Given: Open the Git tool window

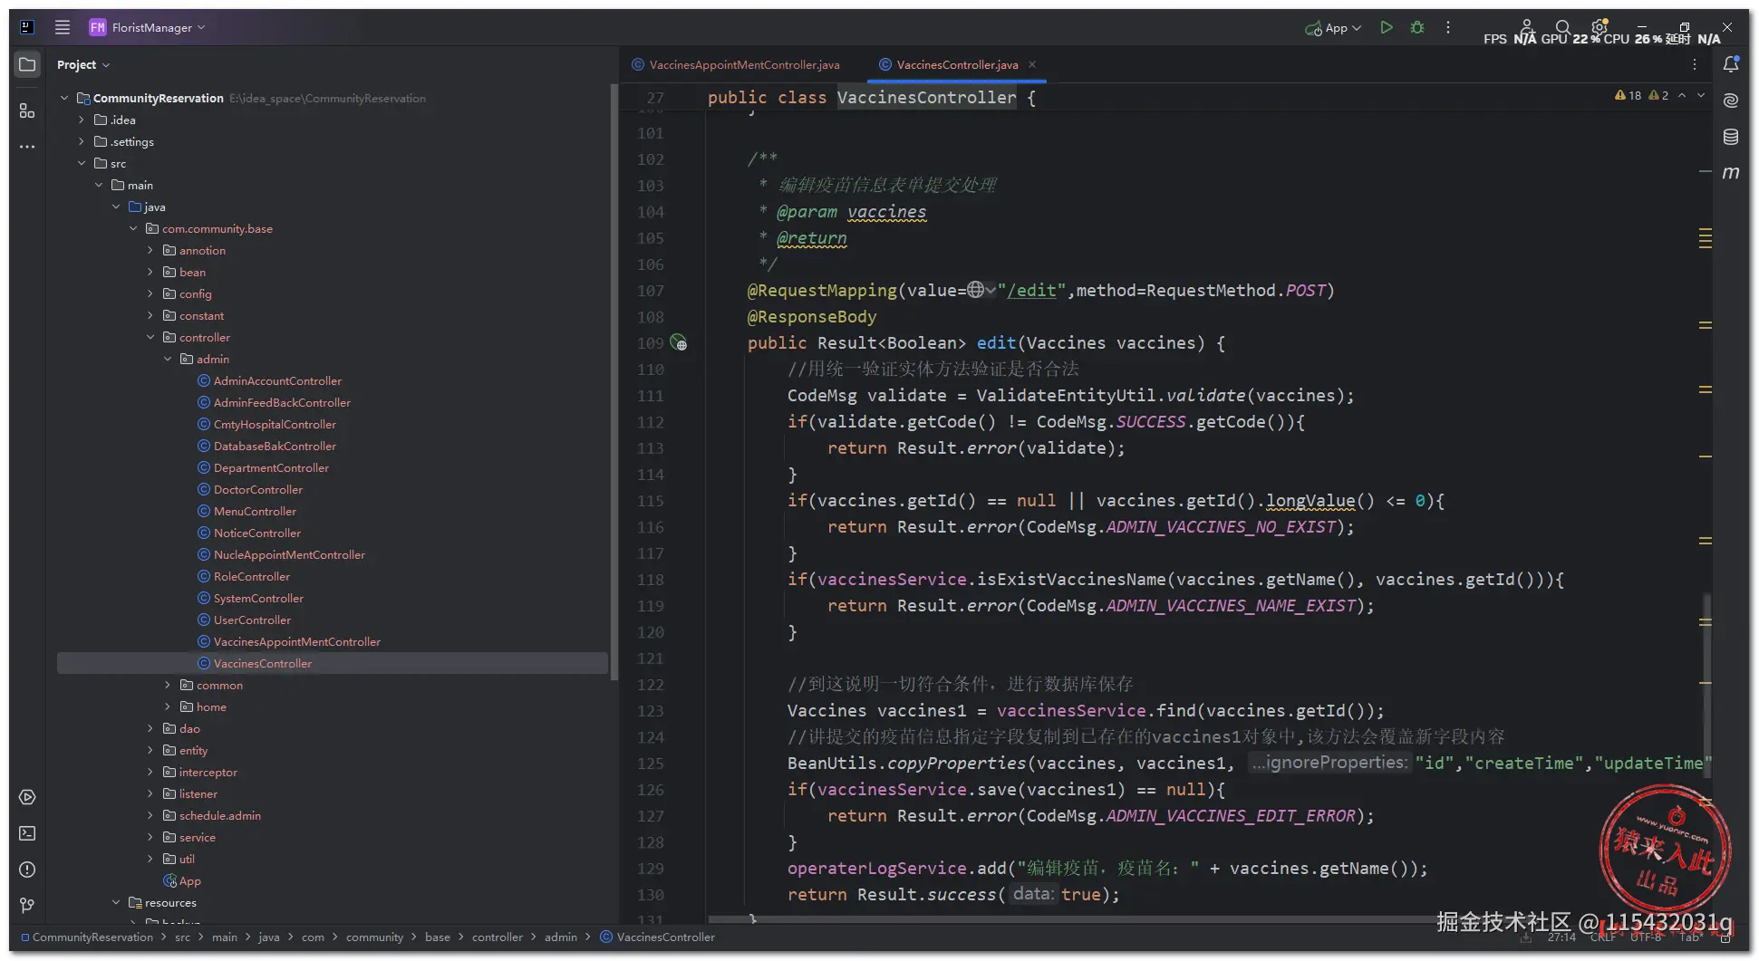Looking at the screenshot, I should (27, 906).
